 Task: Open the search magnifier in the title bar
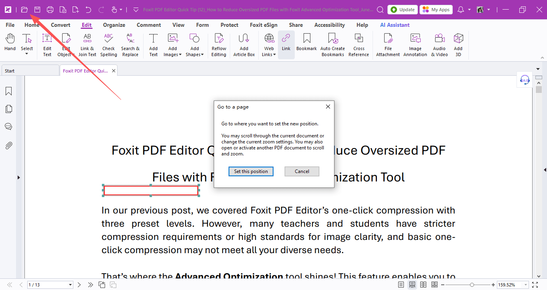pos(380,10)
